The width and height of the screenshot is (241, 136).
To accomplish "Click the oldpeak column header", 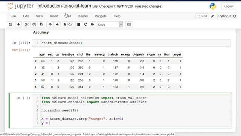I will click(138, 54).
